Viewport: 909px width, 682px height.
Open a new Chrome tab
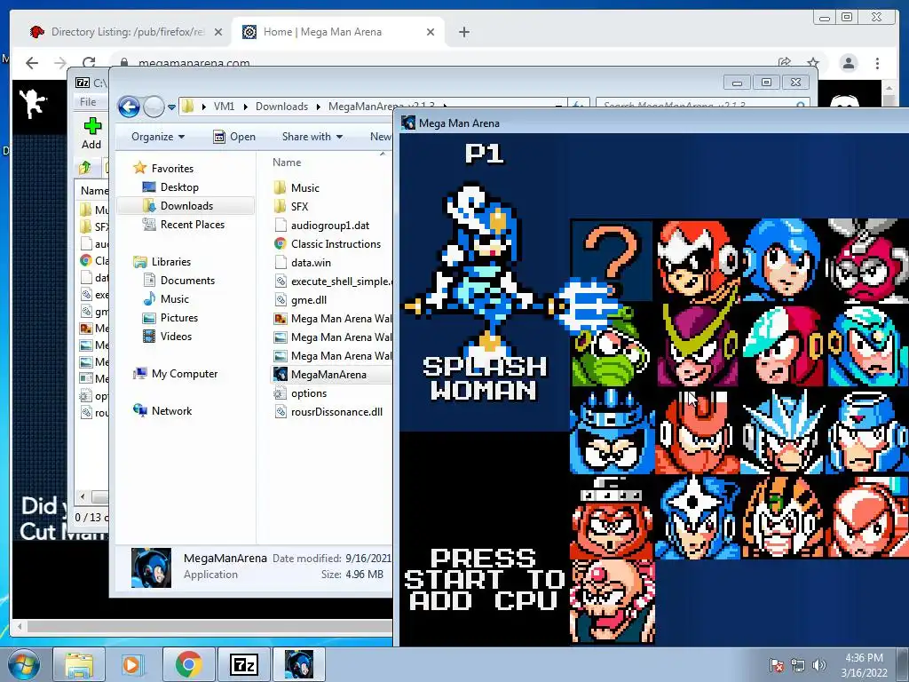coord(463,32)
